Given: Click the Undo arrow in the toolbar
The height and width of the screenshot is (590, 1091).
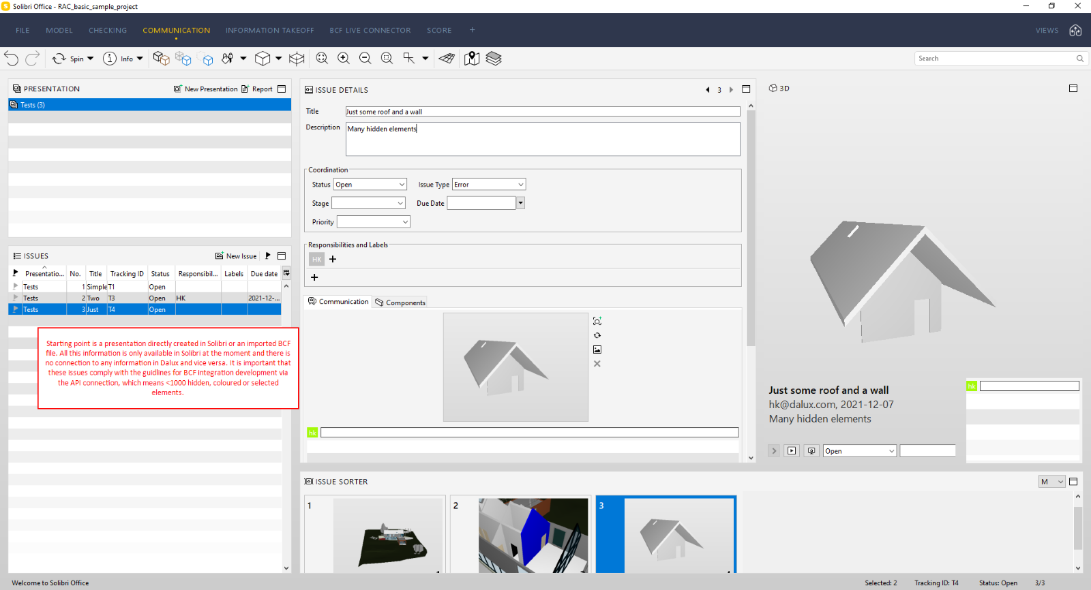Looking at the screenshot, I should [x=11, y=59].
